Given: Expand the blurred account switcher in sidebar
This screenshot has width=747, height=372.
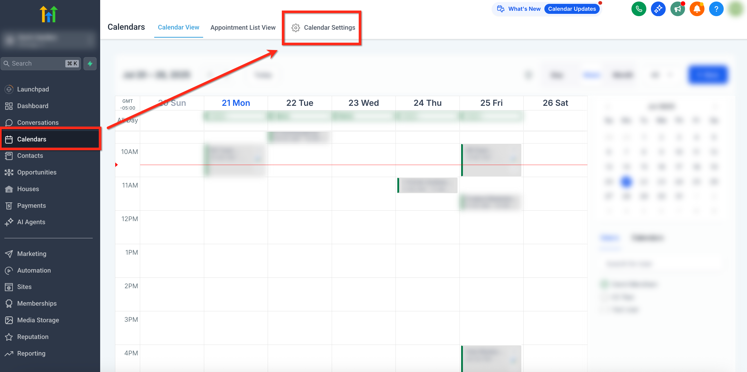Looking at the screenshot, I should point(48,39).
